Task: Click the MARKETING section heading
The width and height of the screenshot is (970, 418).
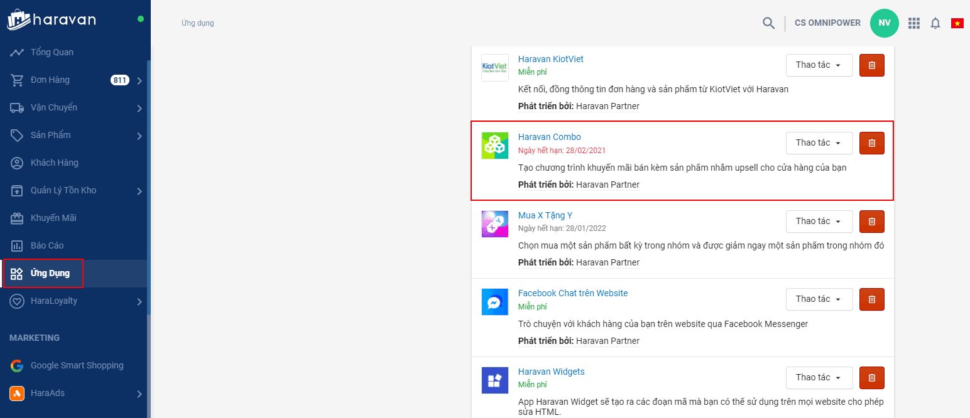Action: tap(35, 338)
